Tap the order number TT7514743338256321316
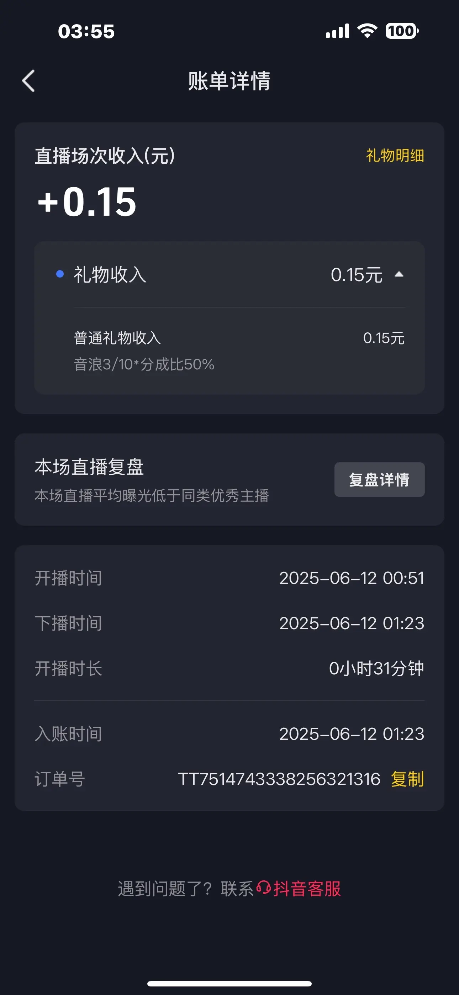This screenshot has height=995, width=459. point(279,779)
